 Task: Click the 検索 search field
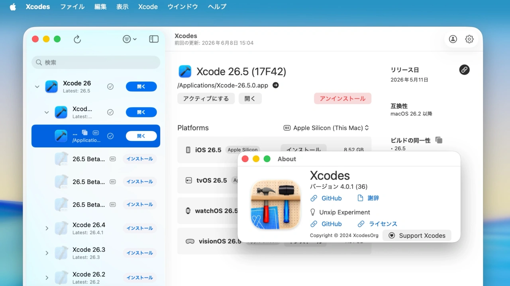click(96, 62)
